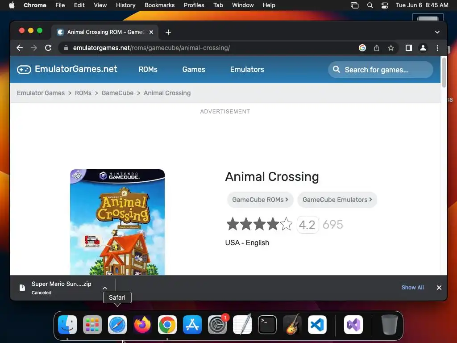This screenshot has height=343, width=457.
Task: Click Emulator Games breadcrumb link
Action: click(41, 93)
